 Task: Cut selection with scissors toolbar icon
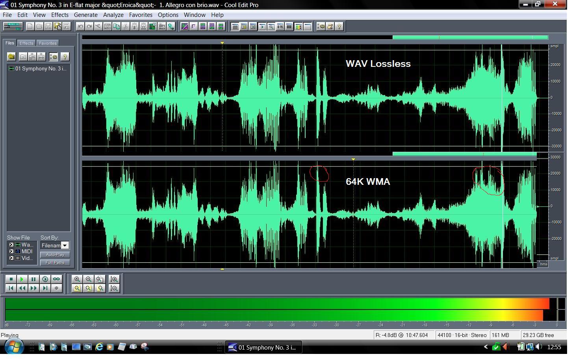point(126,27)
